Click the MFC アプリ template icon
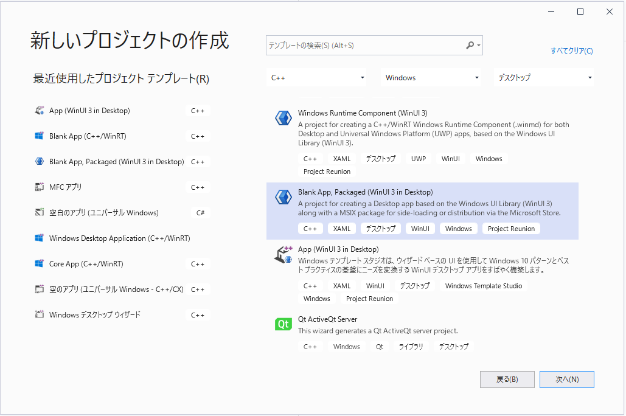The height and width of the screenshot is (416, 626). pyautogui.click(x=39, y=187)
